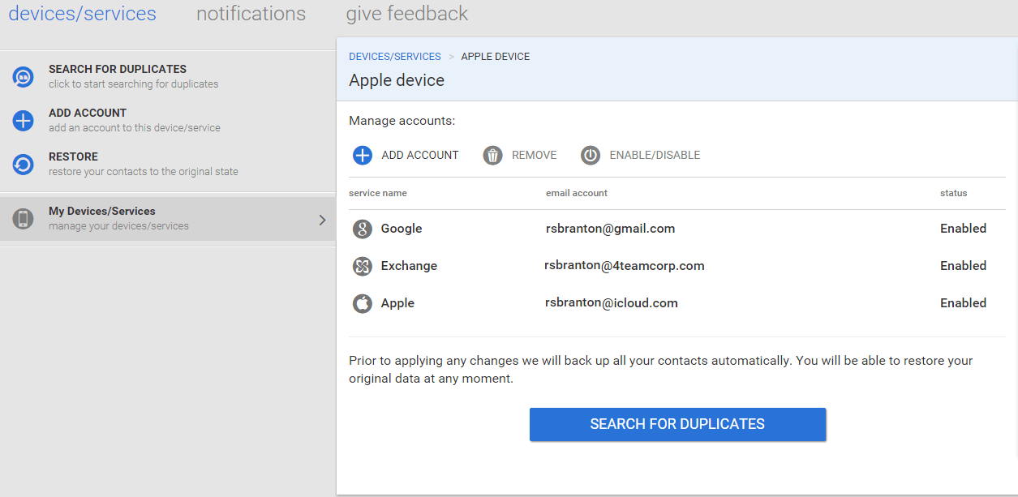The height and width of the screenshot is (497, 1018).
Task: Select ADD ACCOUNT in the sidebar
Action: pos(88,113)
